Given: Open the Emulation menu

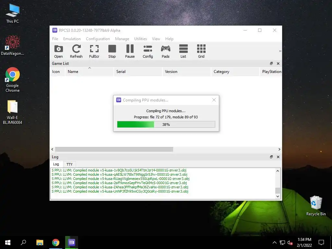Looking at the screenshot, I should [72, 39].
